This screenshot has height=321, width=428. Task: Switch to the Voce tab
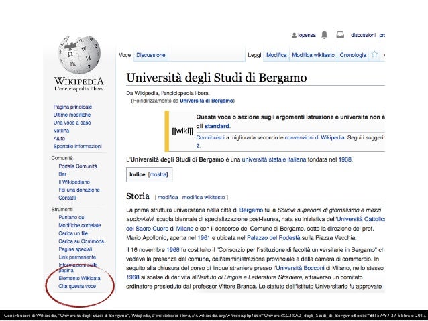pyautogui.click(x=125, y=55)
